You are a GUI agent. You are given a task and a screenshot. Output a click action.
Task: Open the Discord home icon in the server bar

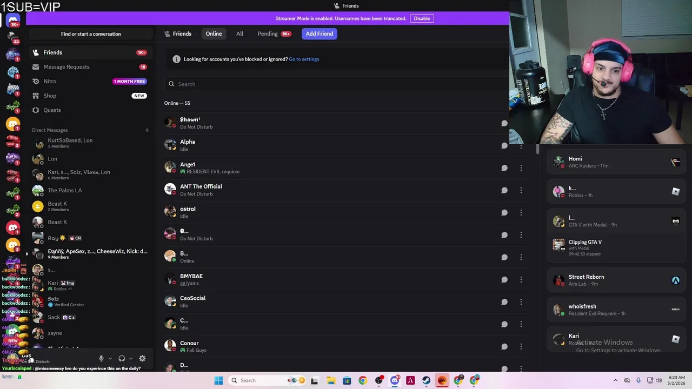click(x=13, y=21)
